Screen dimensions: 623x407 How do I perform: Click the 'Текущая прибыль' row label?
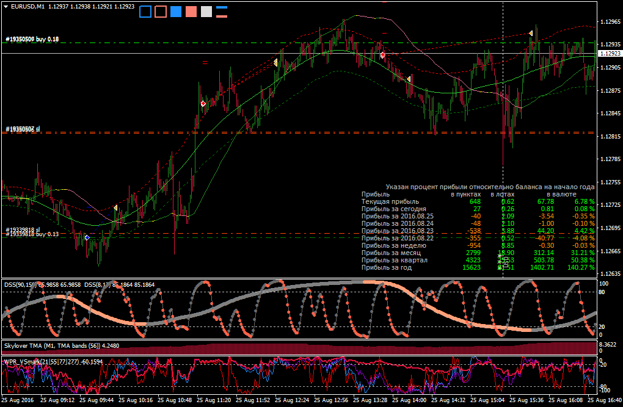390,202
